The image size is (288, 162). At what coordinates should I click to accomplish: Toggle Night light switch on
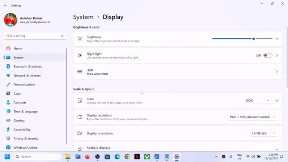[268, 55]
